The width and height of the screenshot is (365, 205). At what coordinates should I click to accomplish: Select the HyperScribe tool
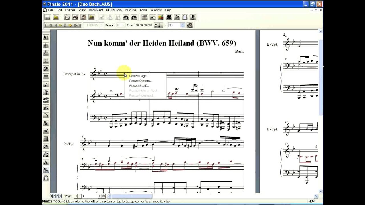pyautogui.click(x=46, y=100)
